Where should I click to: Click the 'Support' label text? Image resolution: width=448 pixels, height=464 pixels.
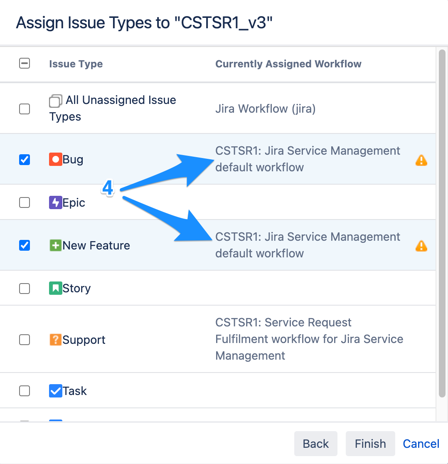(x=84, y=340)
